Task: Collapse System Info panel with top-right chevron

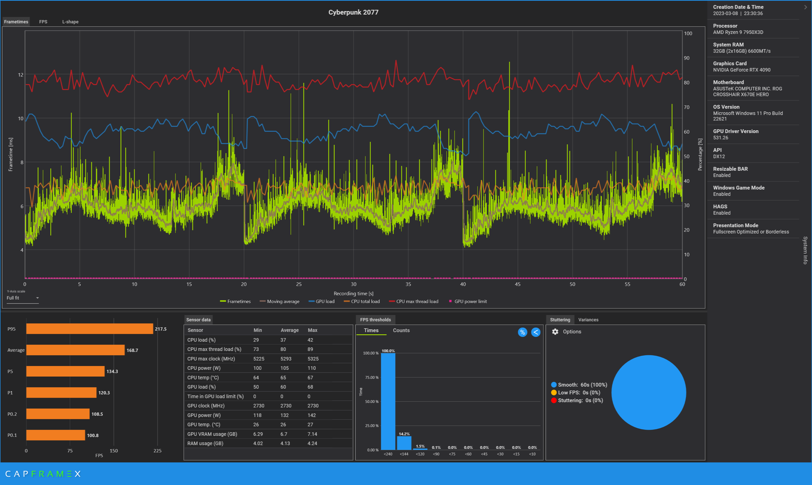Action: [x=805, y=7]
